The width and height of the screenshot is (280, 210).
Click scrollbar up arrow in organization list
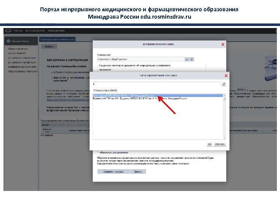224,96
